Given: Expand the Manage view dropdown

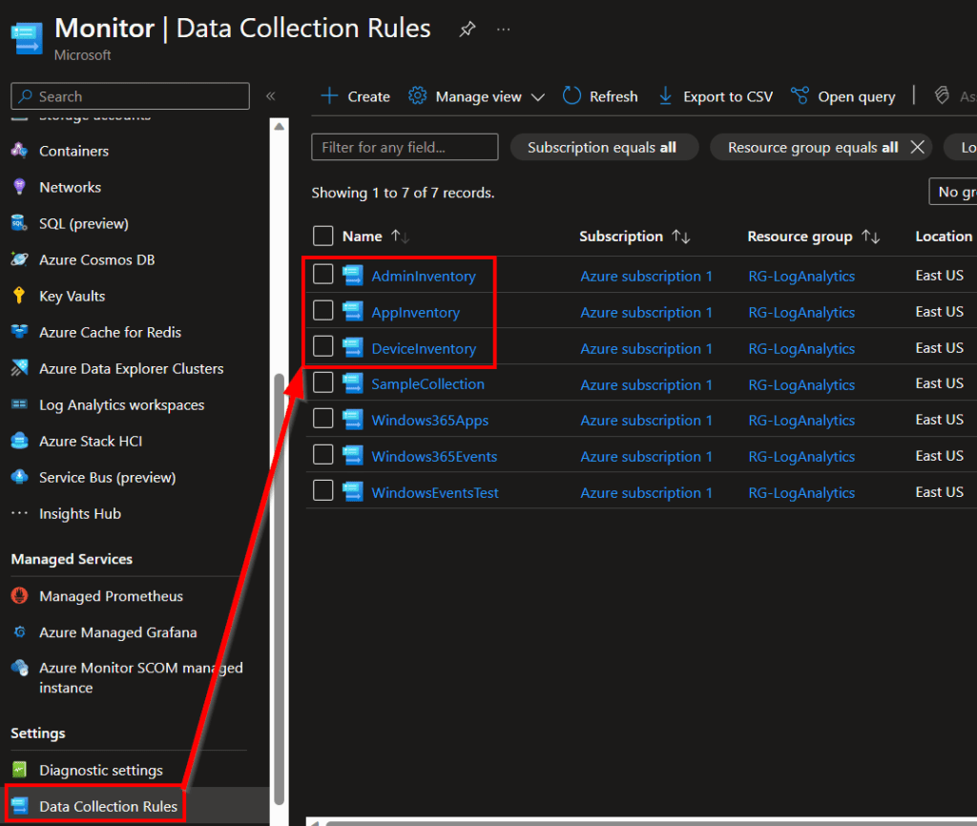Looking at the screenshot, I should pyautogui.click(x=537, y=97).
